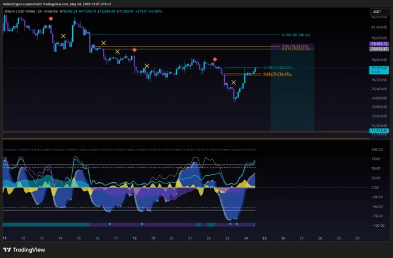Click date 21 on the time axis
Screen dimensions: 393x258
tap(190, 238)
